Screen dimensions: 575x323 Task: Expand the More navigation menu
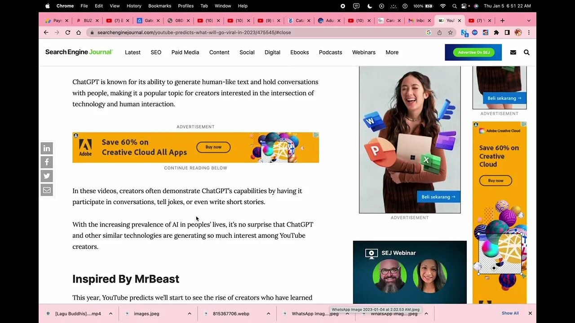point(392,52)
